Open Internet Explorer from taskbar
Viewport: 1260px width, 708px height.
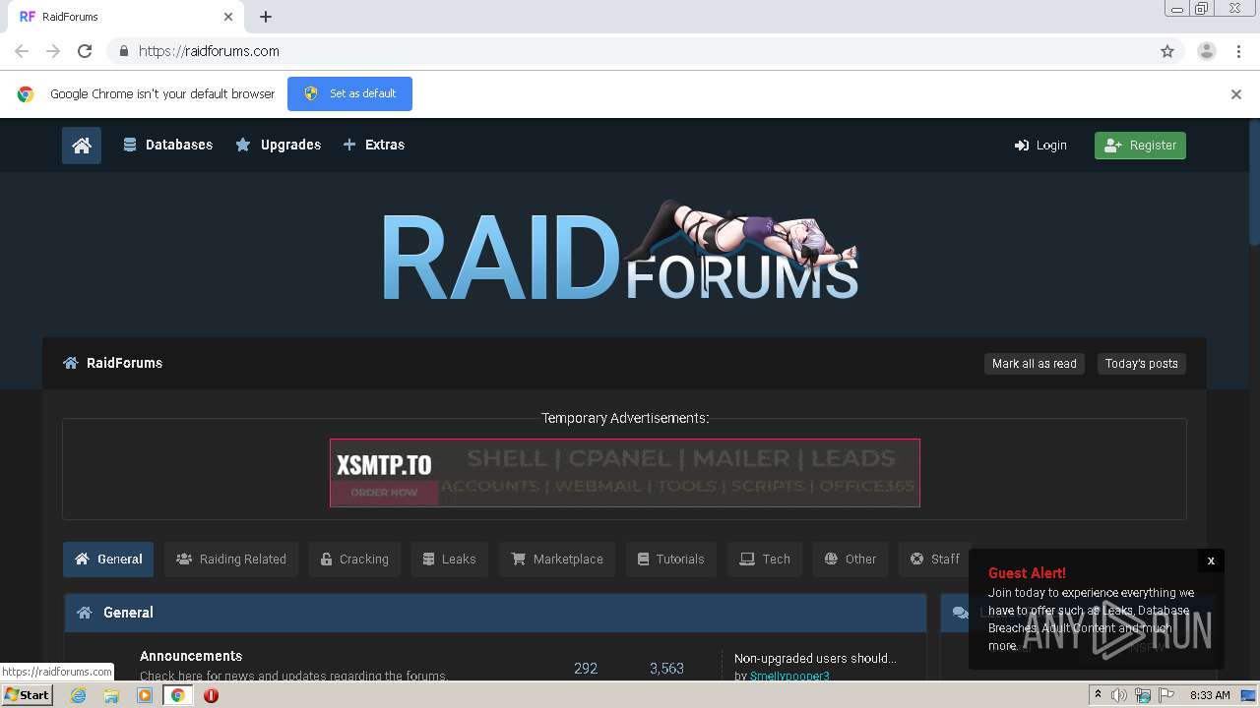78,695
